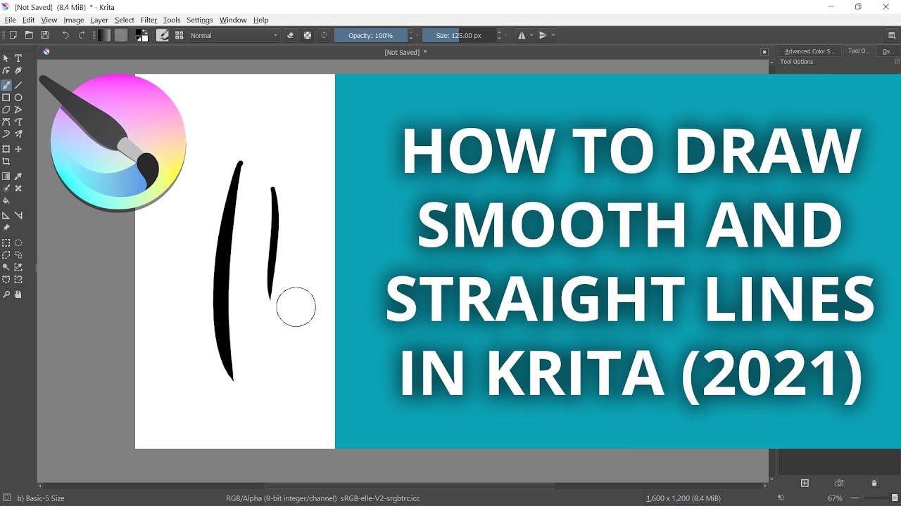The height and width of the screenshot is (506, 901).
Task: Toggle eraser mode
Action: tap(291, 35)
